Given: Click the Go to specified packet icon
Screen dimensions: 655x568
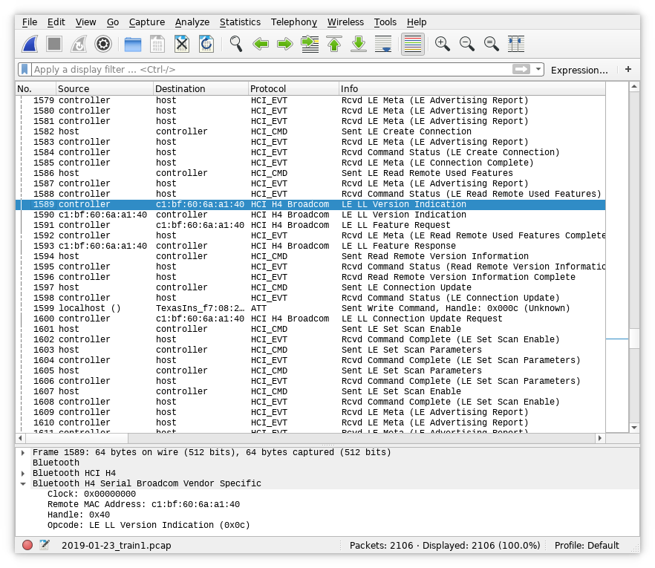Looking at the screenshot, I should pos(310,44).
